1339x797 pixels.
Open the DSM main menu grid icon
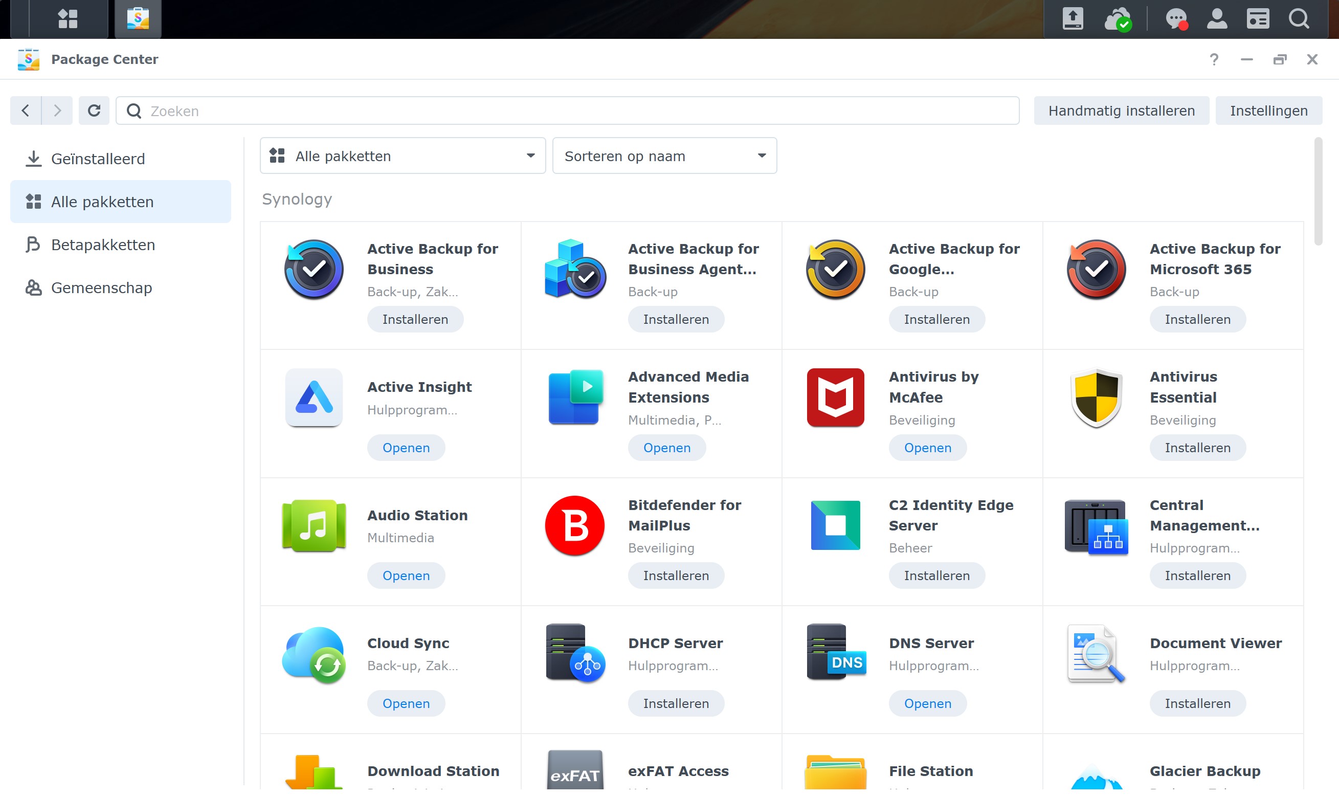point(68,19)
